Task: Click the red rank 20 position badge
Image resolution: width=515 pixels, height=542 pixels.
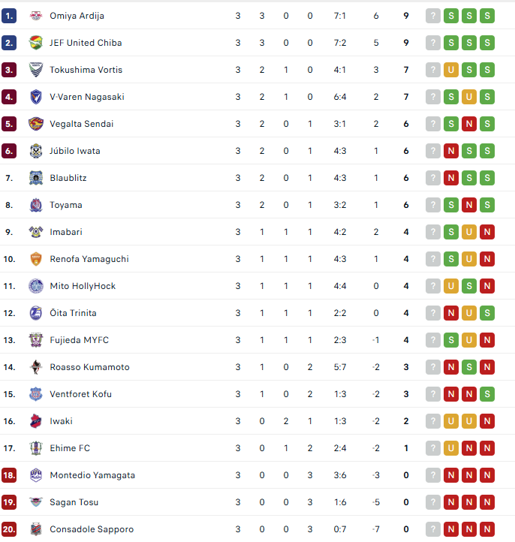Action: [9, 529]
